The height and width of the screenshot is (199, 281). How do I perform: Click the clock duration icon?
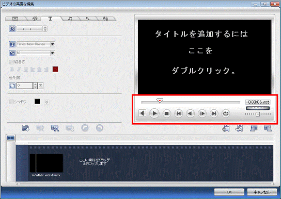coord(12,28)
